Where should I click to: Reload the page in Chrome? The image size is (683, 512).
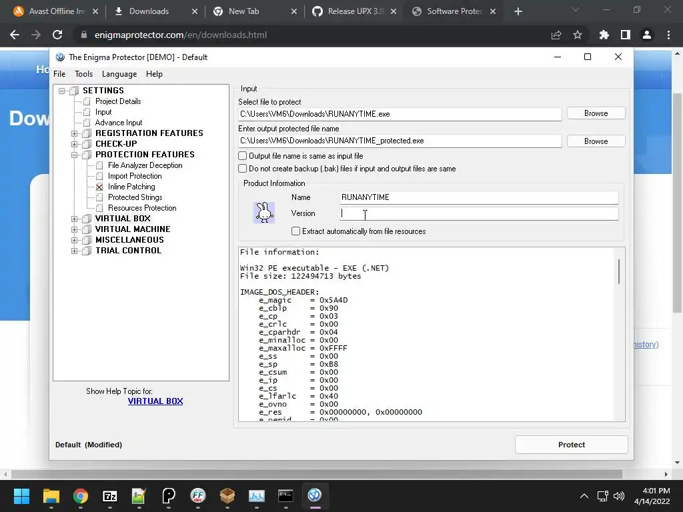coord(57,35)
